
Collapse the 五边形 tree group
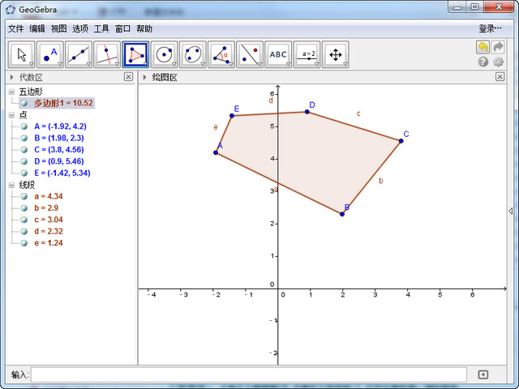[x=11, y=92]
